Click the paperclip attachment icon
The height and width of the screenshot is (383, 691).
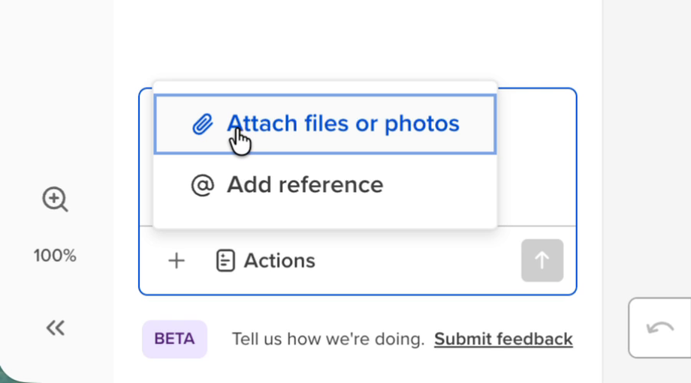203,124
